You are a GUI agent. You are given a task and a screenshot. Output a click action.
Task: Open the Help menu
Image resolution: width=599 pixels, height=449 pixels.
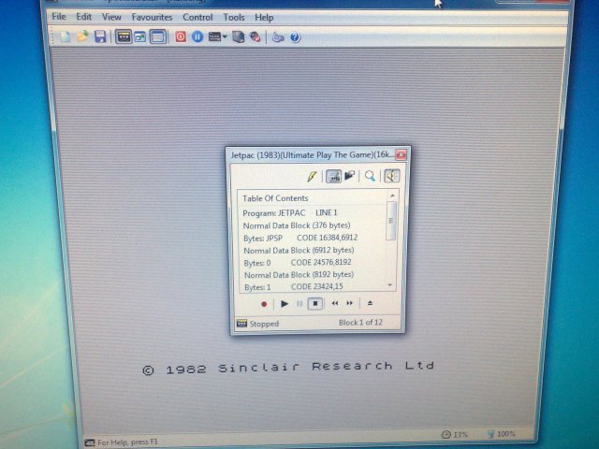coord(264,18)
